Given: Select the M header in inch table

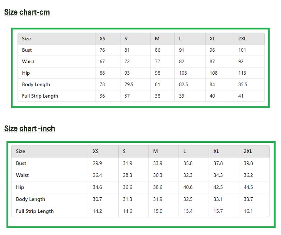Looking at the screenshot, I should (155, 151).
